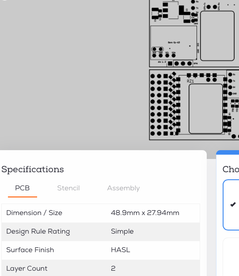
Task: Open the Assembly tab
Action: tap(123, 188)
